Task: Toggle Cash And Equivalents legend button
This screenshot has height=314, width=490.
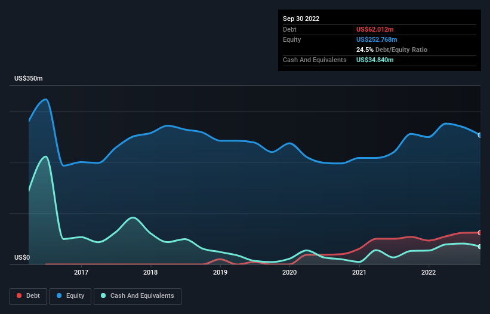Action: [x=137, y=296]
